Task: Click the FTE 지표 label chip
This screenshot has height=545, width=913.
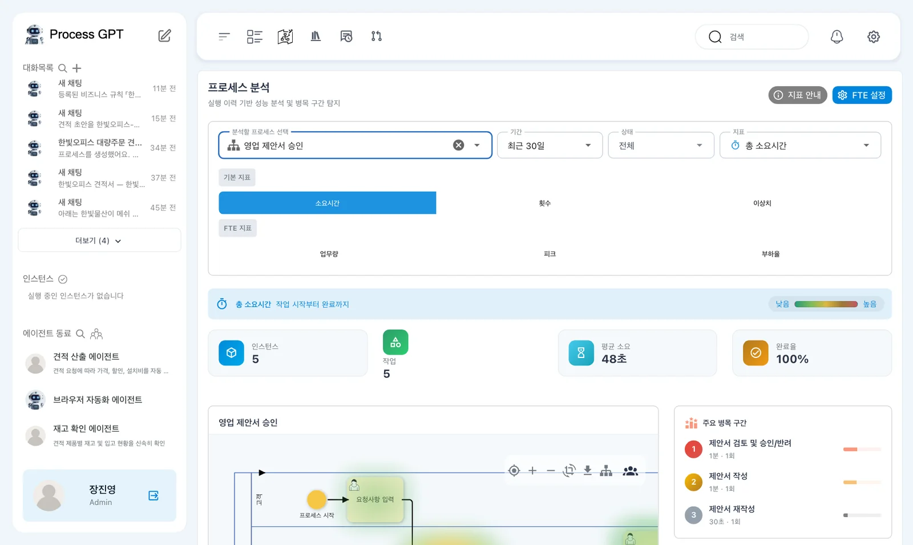Action: (237, 228)
